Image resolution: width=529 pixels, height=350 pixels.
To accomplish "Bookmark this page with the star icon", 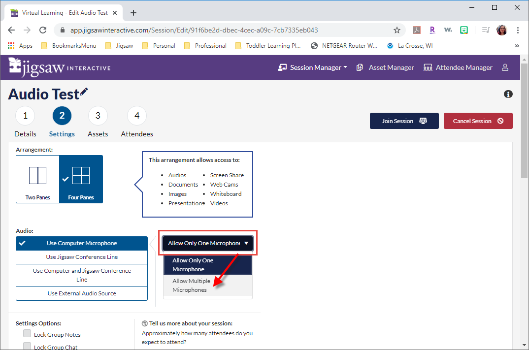I will click(397, 30).
